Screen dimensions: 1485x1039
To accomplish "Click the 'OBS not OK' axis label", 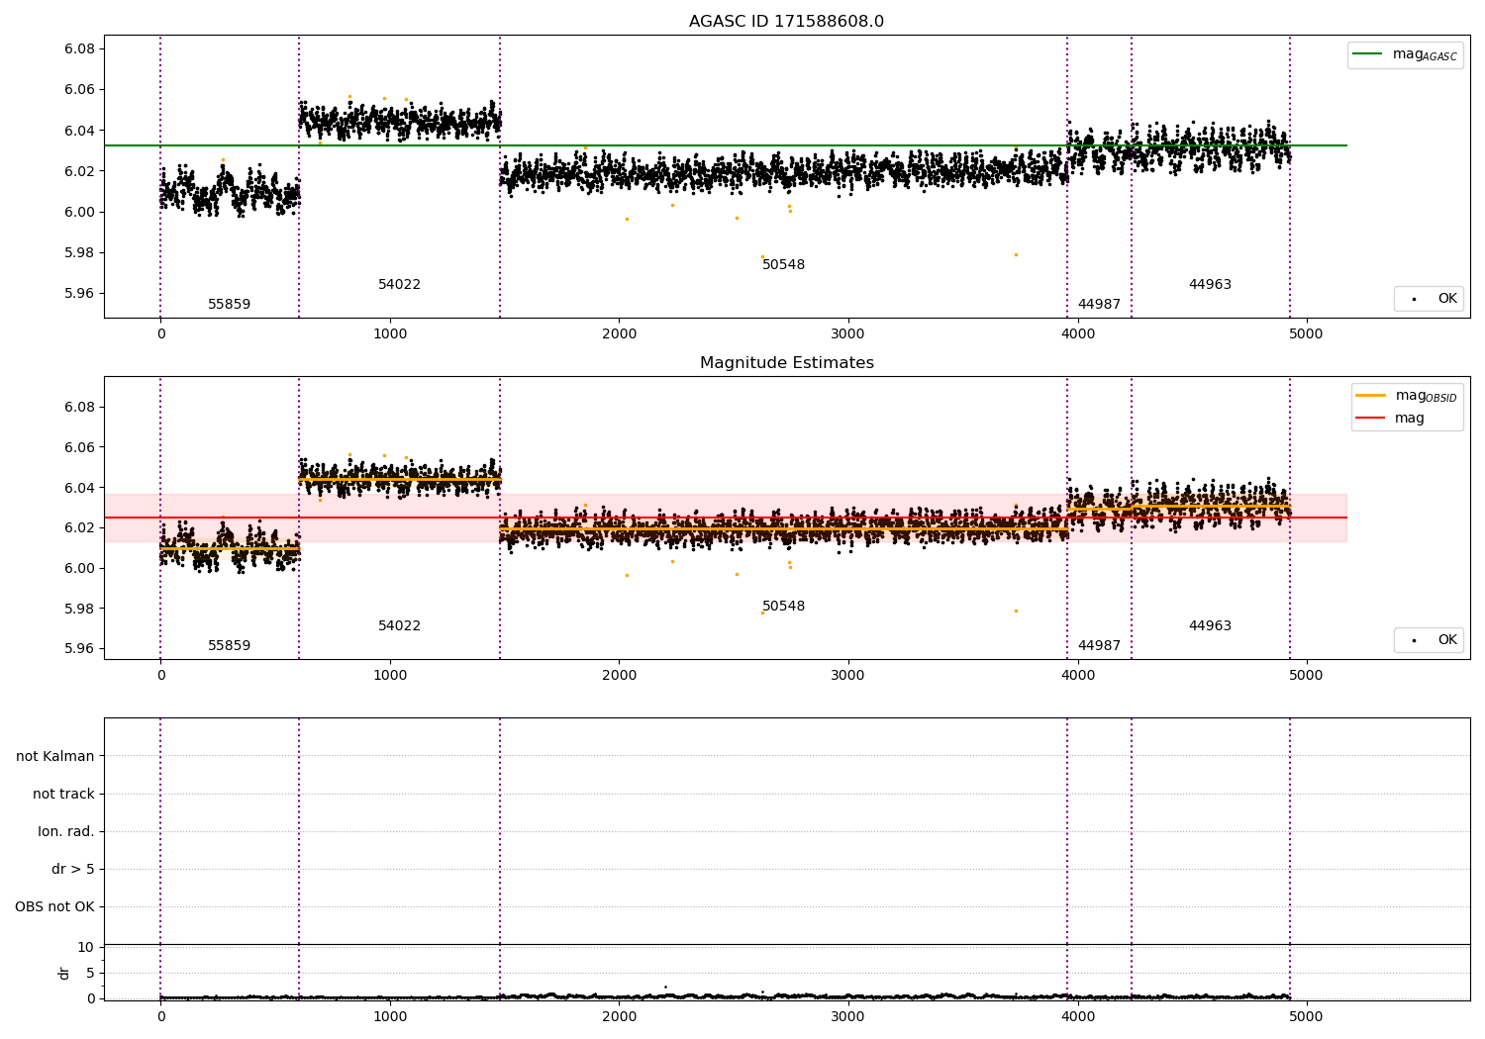I will [x=55, y=906].
